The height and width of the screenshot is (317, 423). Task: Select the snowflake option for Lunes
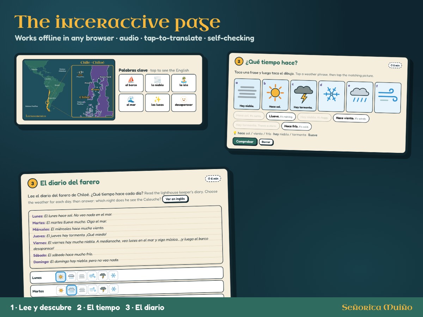click(x=113, y=275)
